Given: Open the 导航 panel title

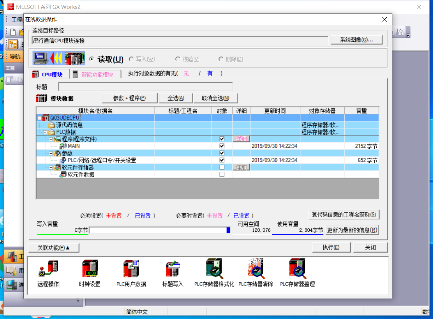Looking at the screenshot, I should [15, 57].
